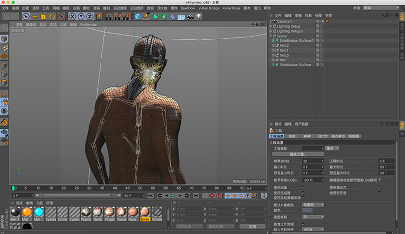
Task: Click the Camera object icon in toolbar
Action: pos(190,17)
